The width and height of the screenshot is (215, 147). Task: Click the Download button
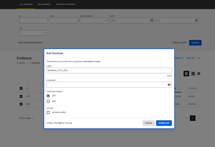[164, 123]
